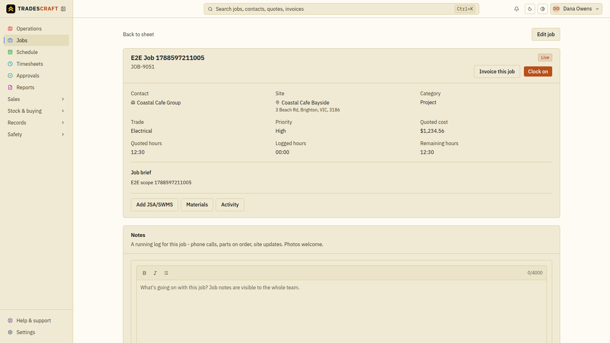Open Settings from sidebar
Image resolution: width=610 pixels, height=343 pixels.
point(36,332)
